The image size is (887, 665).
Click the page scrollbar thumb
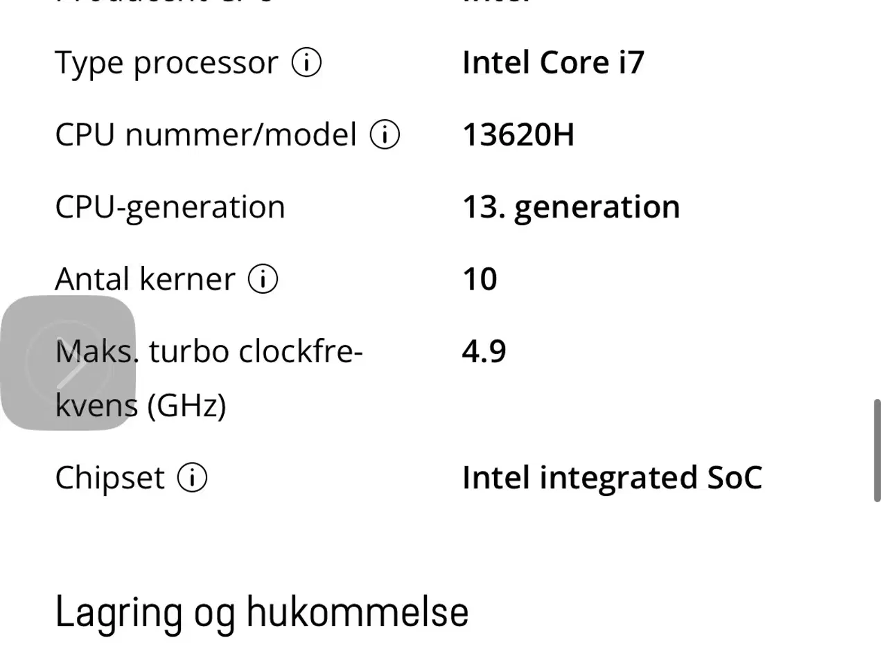[877, 450]
